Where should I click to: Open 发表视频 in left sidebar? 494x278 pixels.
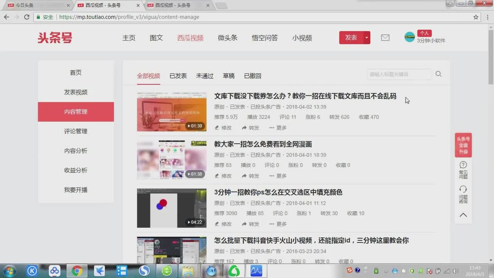coord(76,92)
